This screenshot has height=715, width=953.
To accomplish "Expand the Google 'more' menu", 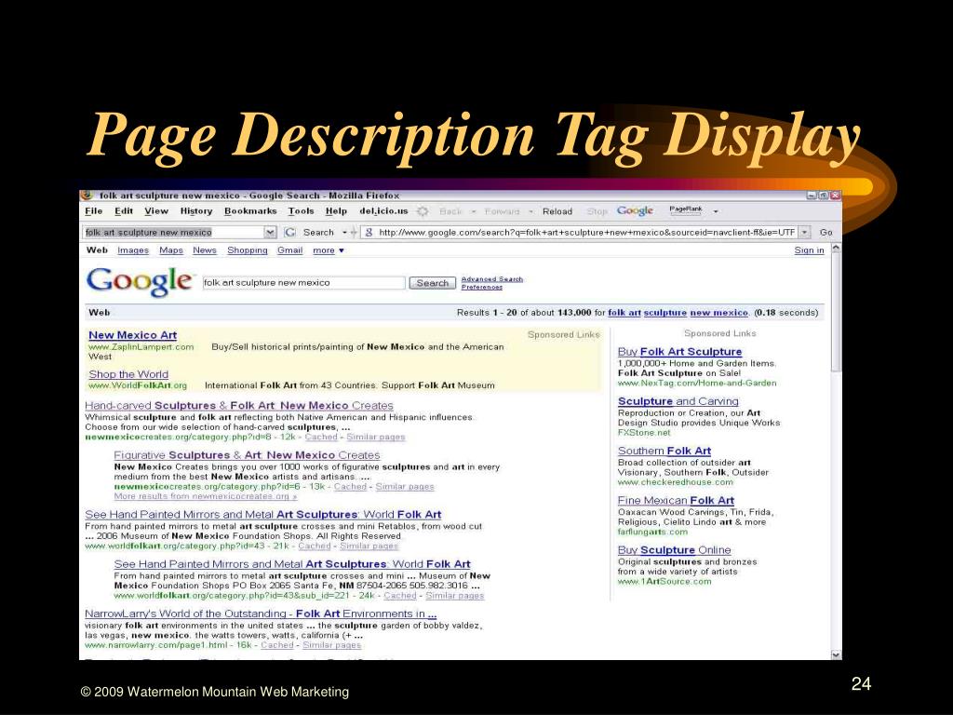I will [x=329, y=250].
